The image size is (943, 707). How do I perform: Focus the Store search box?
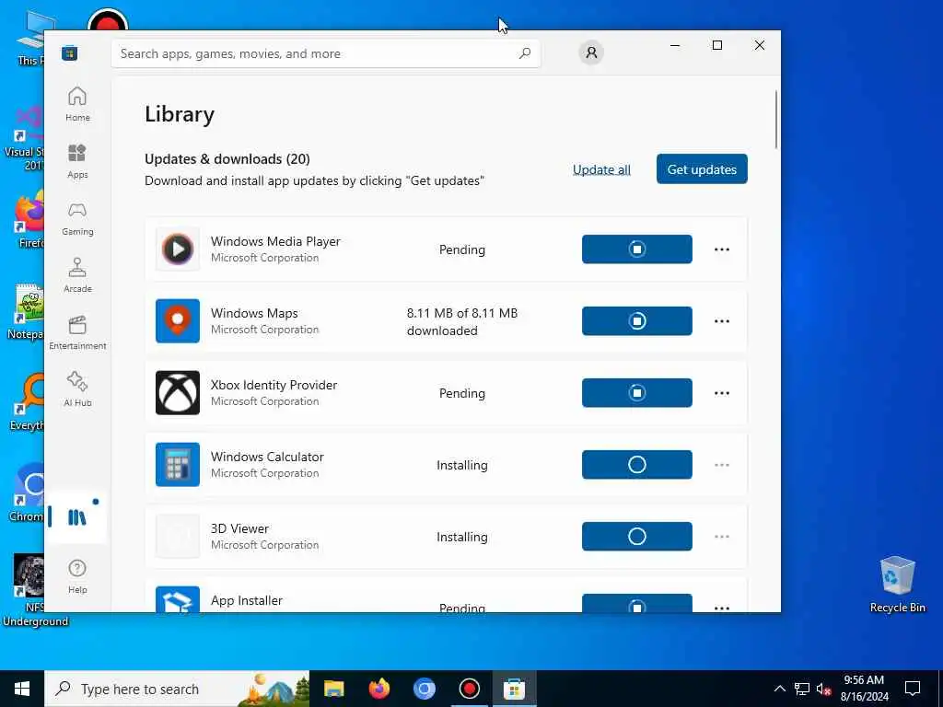pos(325,53)
